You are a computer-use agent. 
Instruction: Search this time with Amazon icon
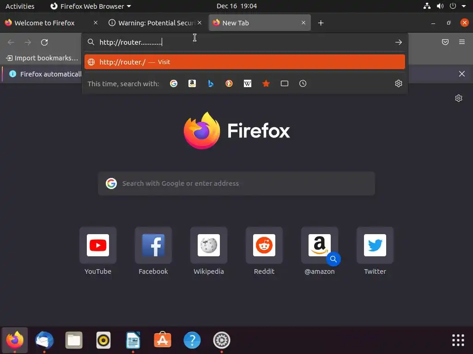pos(192,83)
